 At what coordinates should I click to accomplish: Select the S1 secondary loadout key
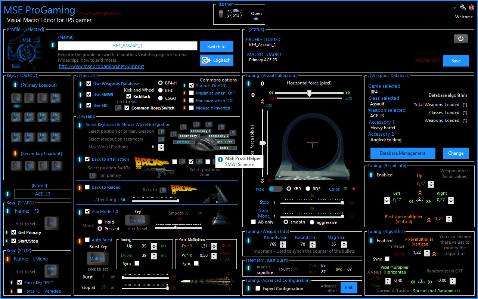click(x=16, y=166)
